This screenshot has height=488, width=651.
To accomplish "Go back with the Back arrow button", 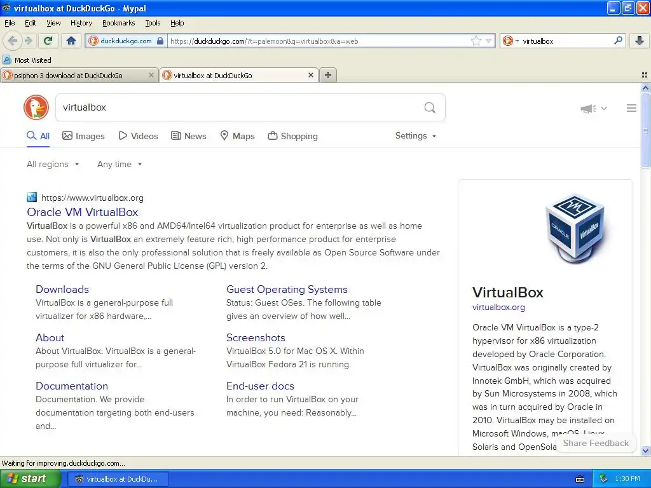I will coord(13,41).
